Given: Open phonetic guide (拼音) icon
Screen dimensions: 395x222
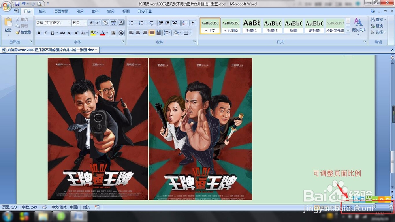Looking at the screenshot, I should click(113, 23).
